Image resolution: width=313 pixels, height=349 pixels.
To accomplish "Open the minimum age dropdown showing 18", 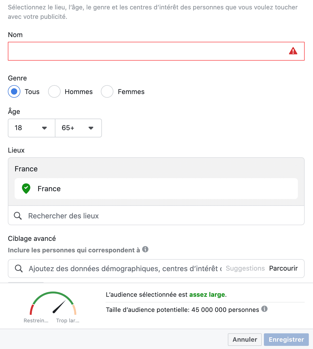I will pos(31,128).
